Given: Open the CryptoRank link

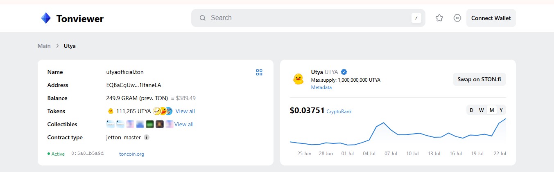Looking at the screenshot, I should tap(339, 112).
